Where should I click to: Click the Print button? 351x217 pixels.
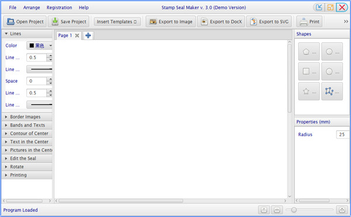[309, 22]
